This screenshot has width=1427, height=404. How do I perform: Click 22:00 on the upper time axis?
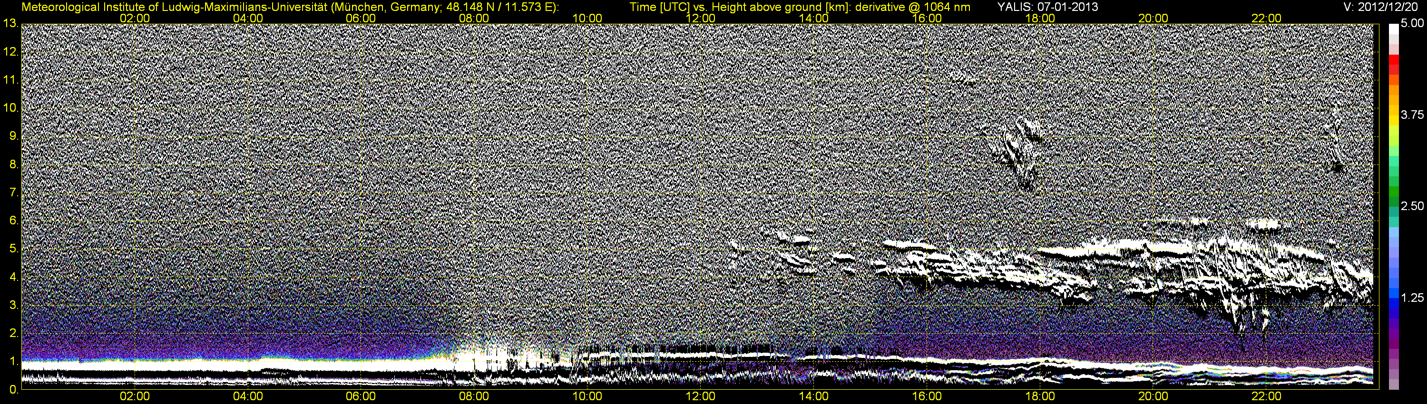pyautogui.click(x=1266, y=18)
